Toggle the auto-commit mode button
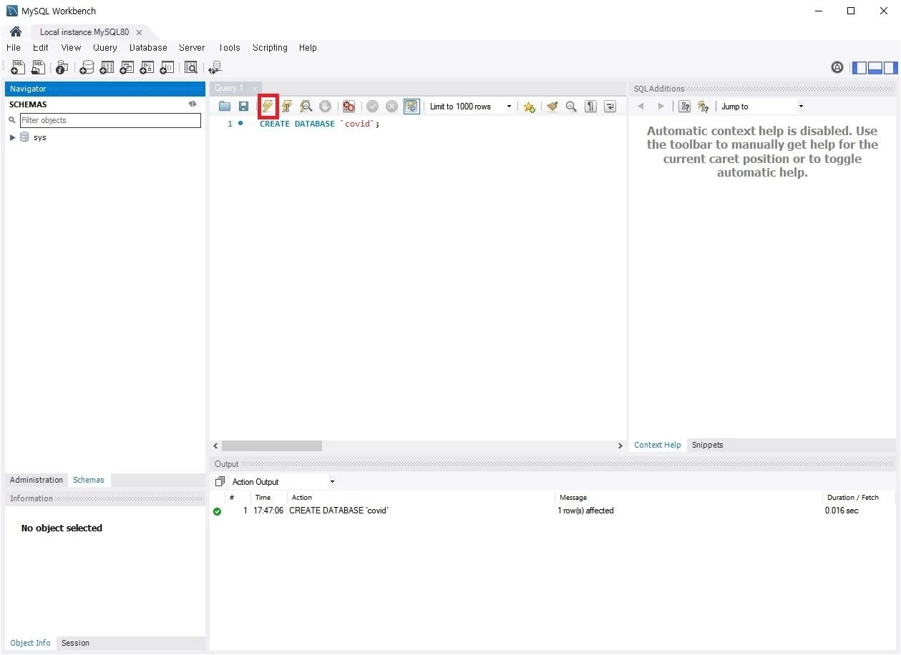The height and width of the screenshot is (655, 901). pos(411,107)
